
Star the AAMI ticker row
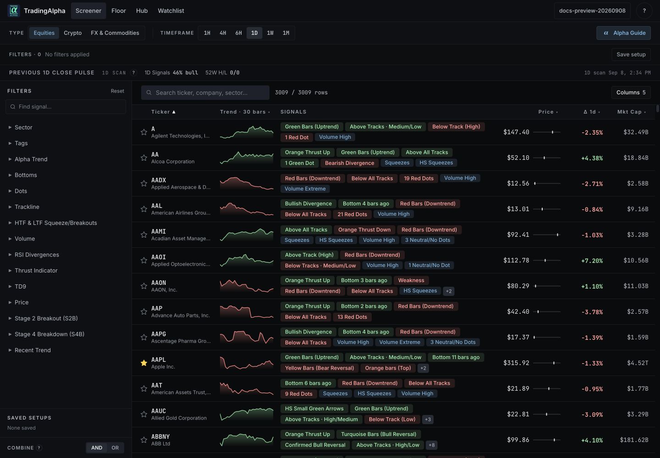144,235
